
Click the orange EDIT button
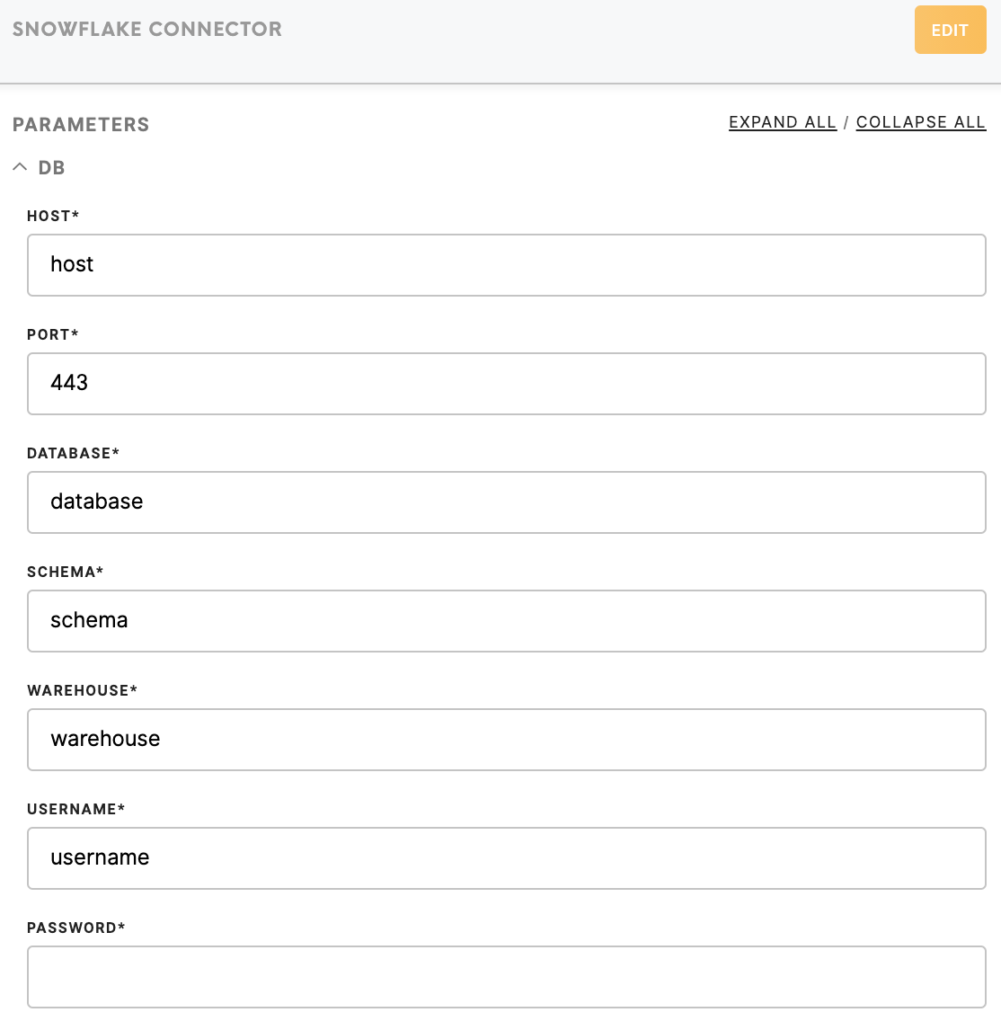point(950,30)
